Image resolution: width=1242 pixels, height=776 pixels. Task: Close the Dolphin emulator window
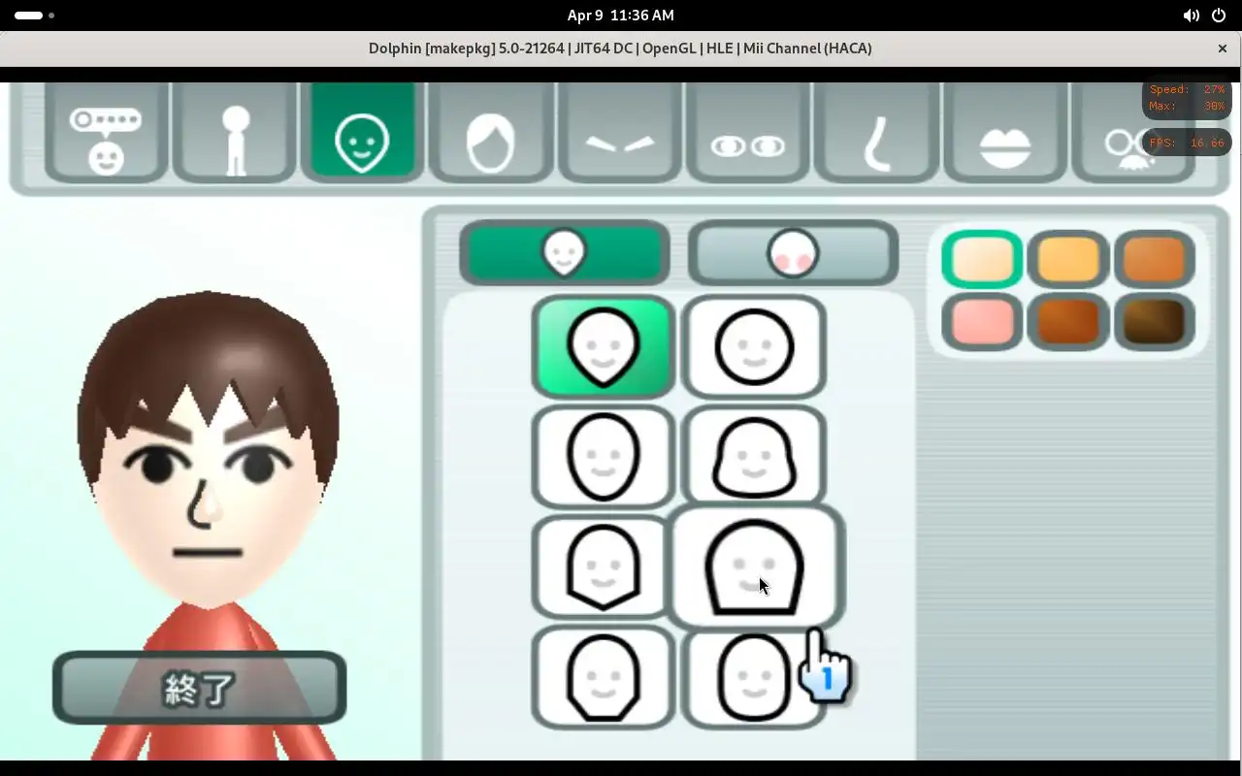[1223, 48]
